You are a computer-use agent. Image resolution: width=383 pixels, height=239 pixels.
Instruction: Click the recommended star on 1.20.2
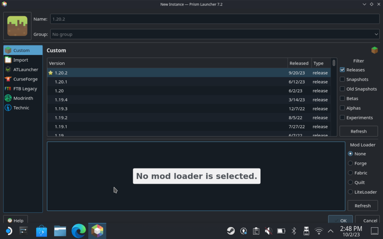[x=50, y=73]
